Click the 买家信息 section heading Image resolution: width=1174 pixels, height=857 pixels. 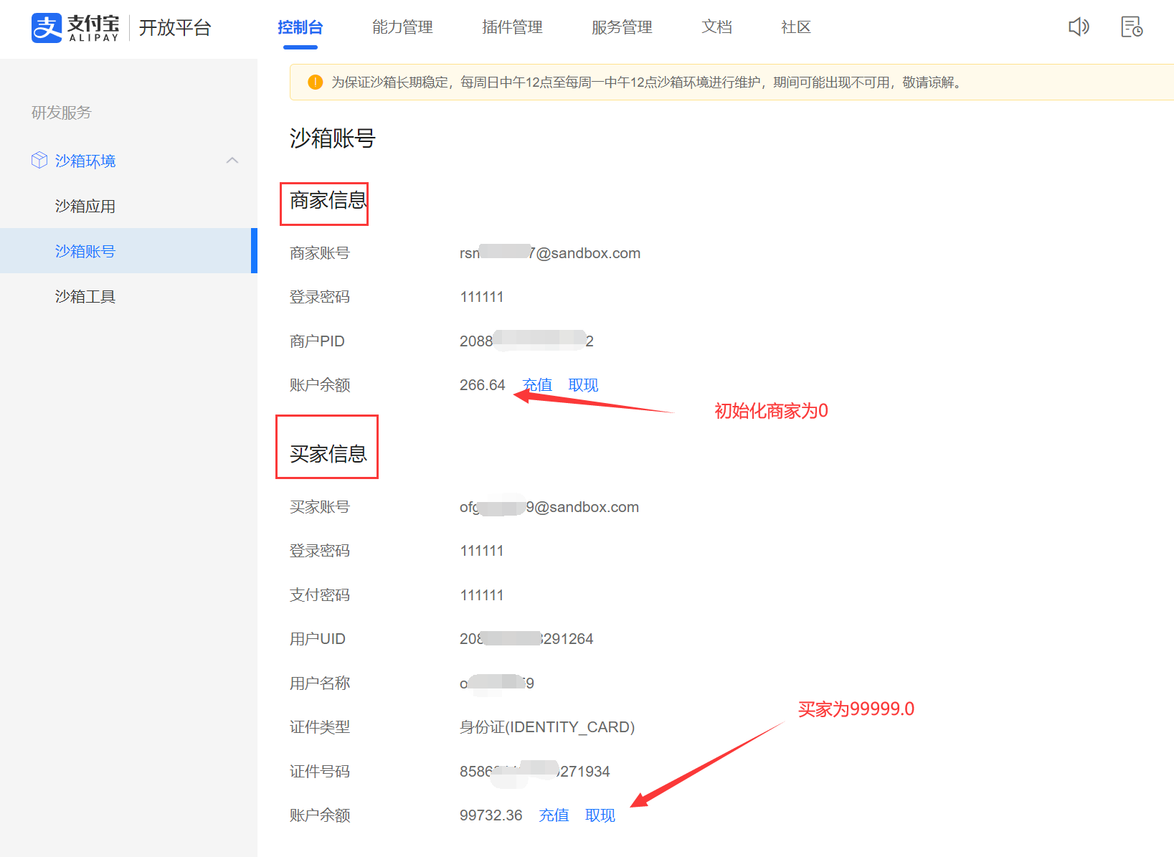tap(328, 454)
